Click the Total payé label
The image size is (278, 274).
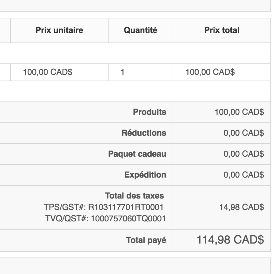pos(146,240)
